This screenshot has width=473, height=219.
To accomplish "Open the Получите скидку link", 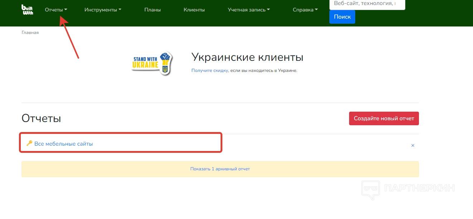I will (x=209, y=70).
